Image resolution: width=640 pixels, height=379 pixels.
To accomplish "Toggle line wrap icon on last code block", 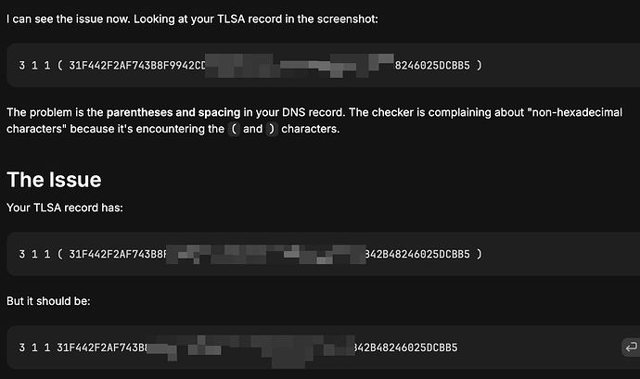I will [631, 347].
